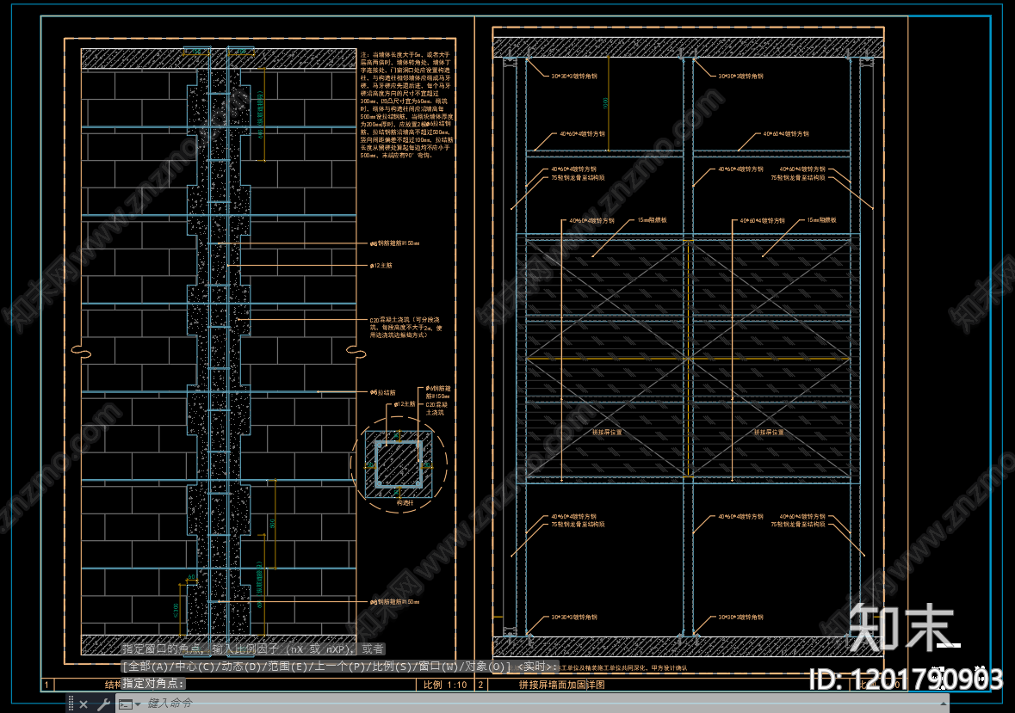Open the recent commands dropdown
1015x713 pixels.
coord(129,704)
